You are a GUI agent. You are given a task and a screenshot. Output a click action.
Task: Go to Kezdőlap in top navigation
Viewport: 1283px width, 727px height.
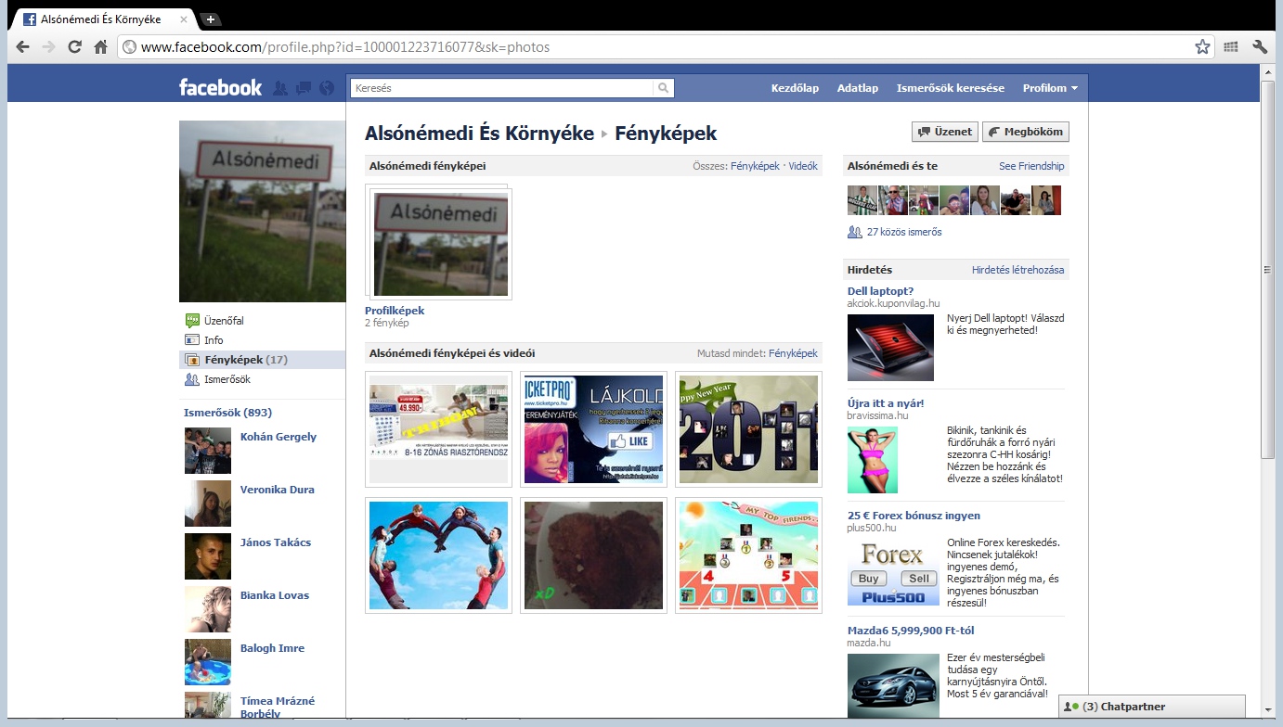pos(795,88)
